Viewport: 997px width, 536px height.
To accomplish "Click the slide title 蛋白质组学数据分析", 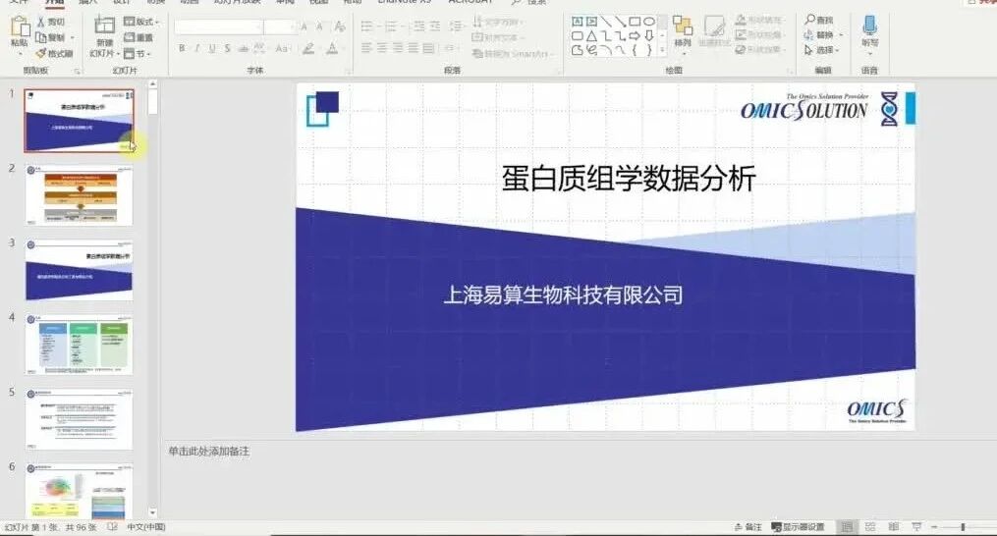I will coord(629,179).
